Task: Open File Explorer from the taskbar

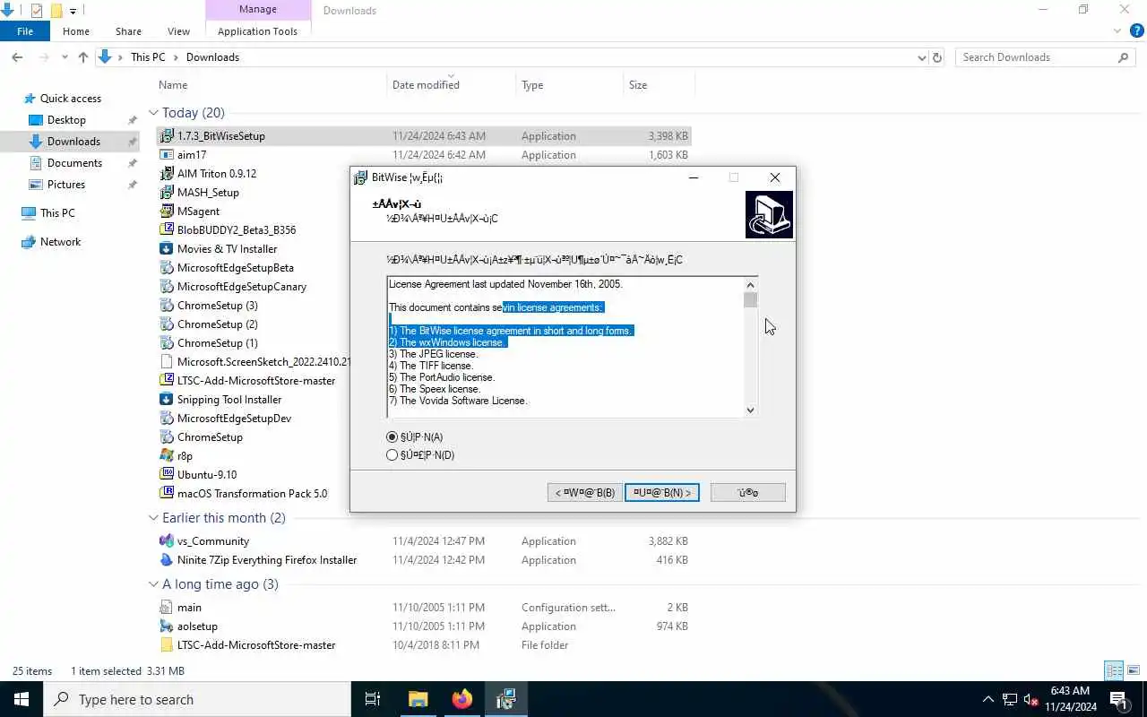Action: pos(418,699)
